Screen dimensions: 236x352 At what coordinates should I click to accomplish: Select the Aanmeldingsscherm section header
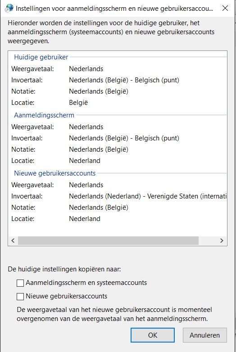tap(44, 115)
